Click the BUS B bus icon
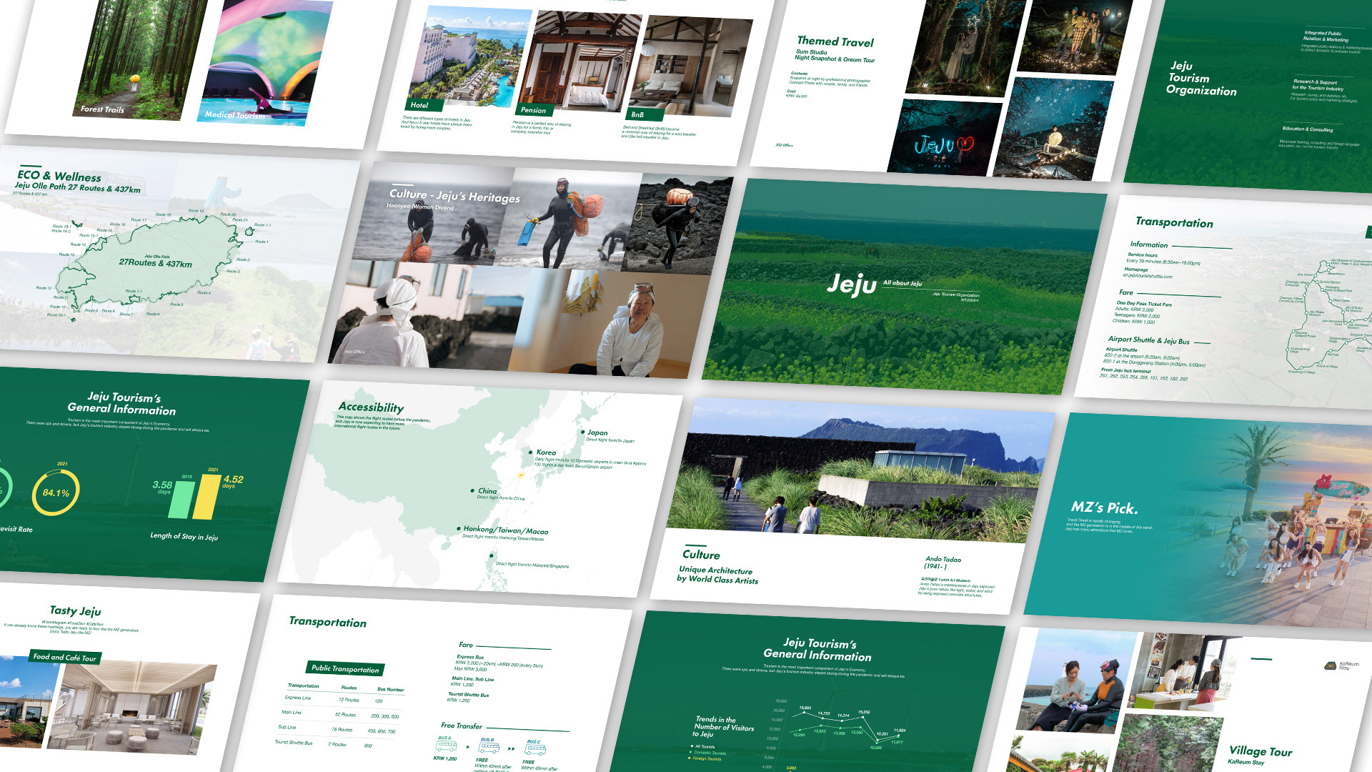Screen dimensions: 1372x772 (x=489, y=748)
